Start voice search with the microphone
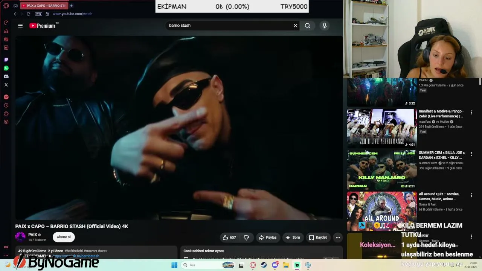This screenshot has height=271, width=482. (325, 26)
